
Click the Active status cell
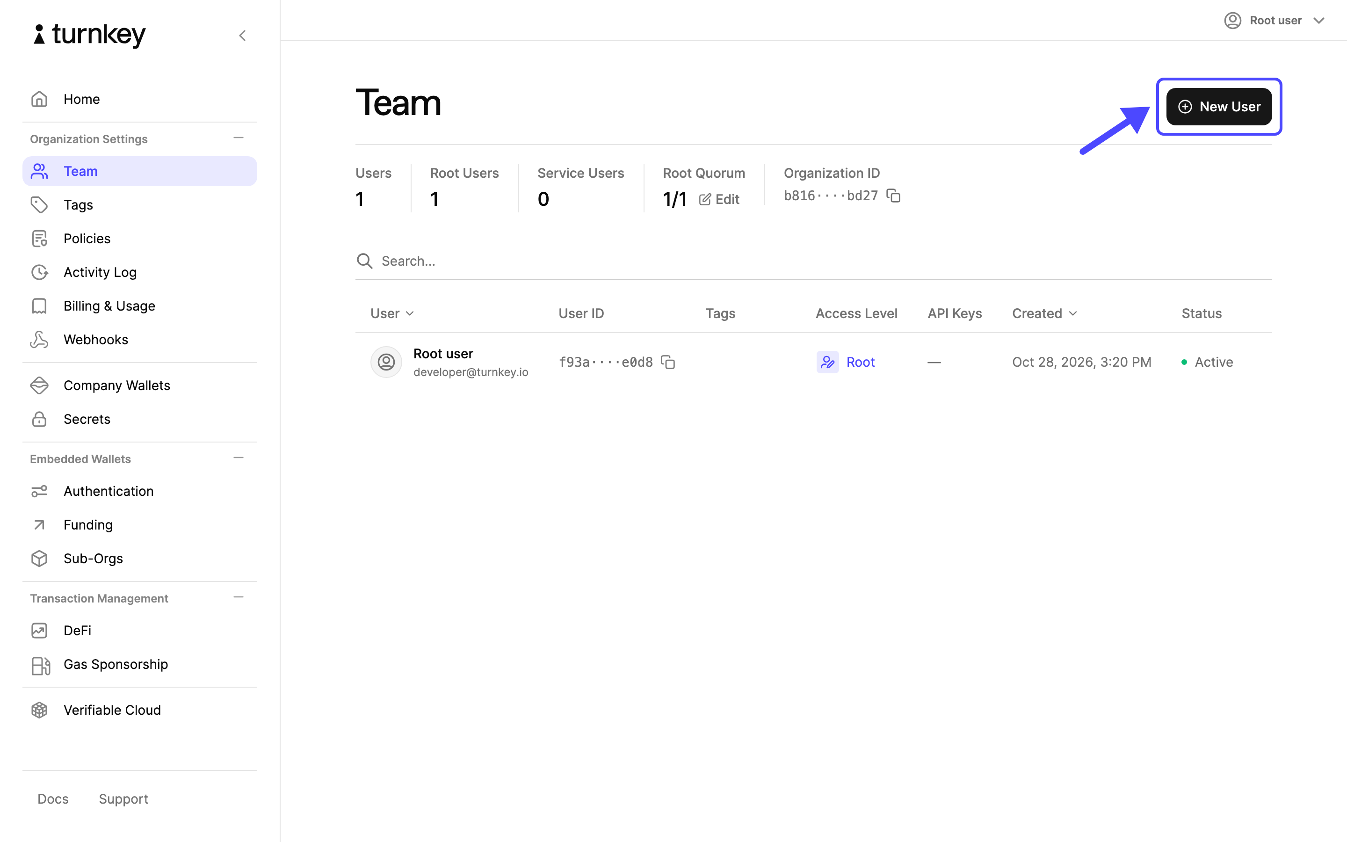pos(1207,362)
